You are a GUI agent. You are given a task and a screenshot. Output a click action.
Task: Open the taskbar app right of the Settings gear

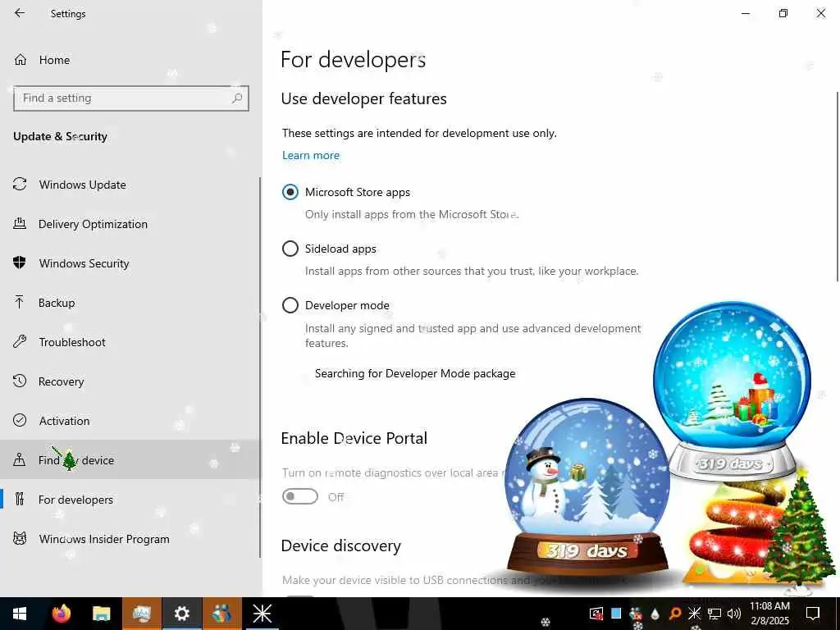221,614
